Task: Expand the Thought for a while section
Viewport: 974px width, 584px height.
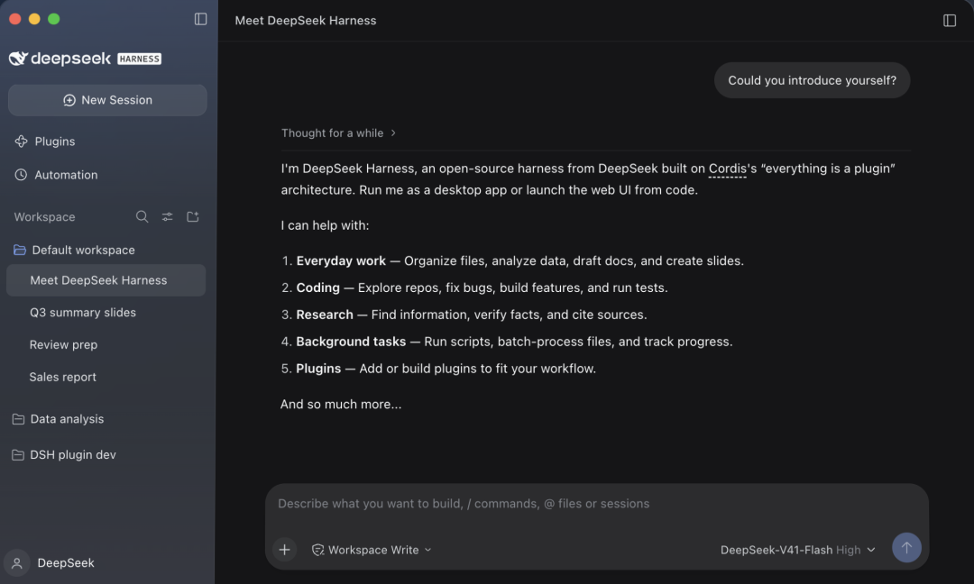Action: click(338, 132)
